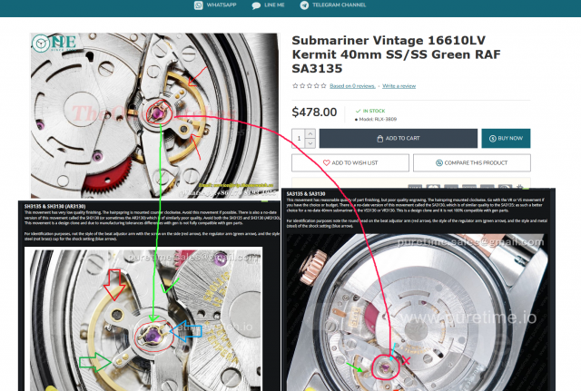Viewport: 581px width, 391px height.
Task: Compare this product with others
Action: point(472,163)
